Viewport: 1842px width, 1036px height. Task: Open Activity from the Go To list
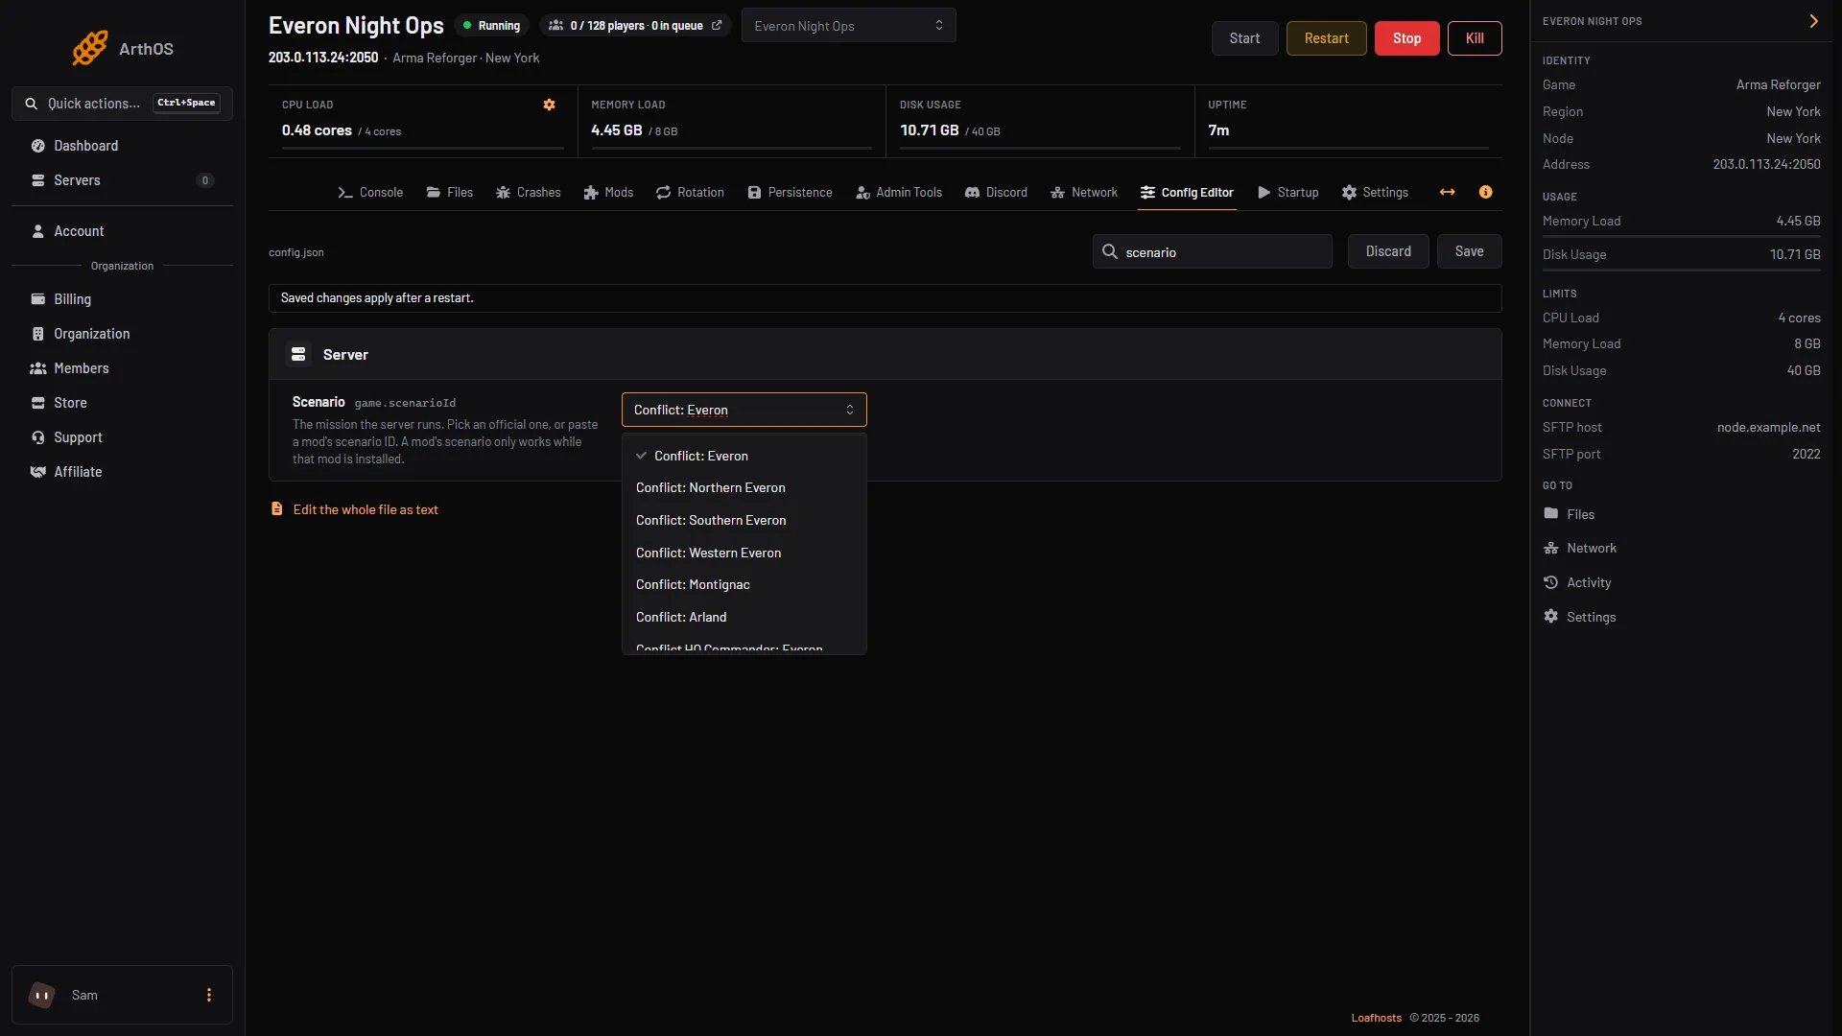click(x=1576, y=582)
